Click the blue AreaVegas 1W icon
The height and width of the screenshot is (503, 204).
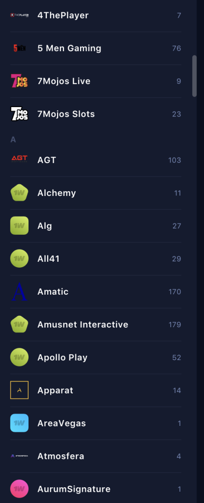(19, 423)
